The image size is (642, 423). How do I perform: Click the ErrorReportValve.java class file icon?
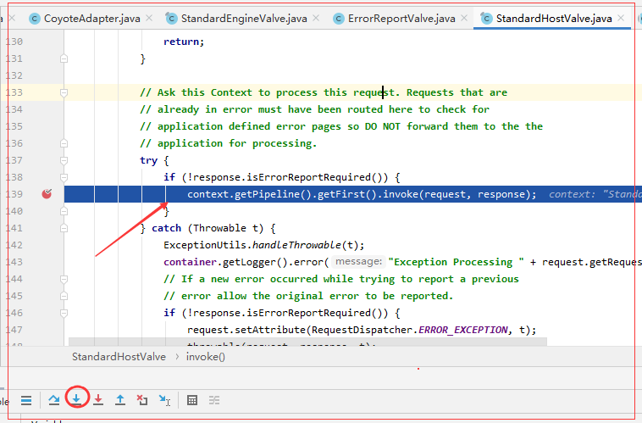(339, 19)
